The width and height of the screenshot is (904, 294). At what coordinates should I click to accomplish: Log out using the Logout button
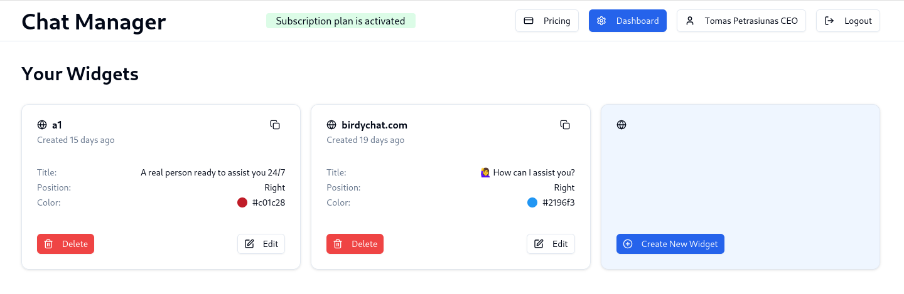point(848,21)
